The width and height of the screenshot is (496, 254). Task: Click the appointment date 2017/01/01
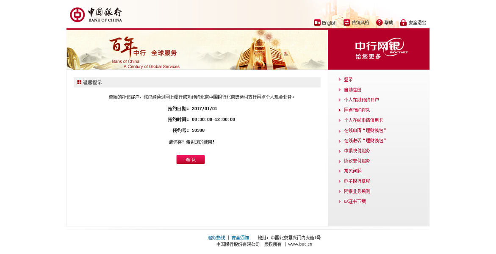pyautogui.click(x=204, y=108)
